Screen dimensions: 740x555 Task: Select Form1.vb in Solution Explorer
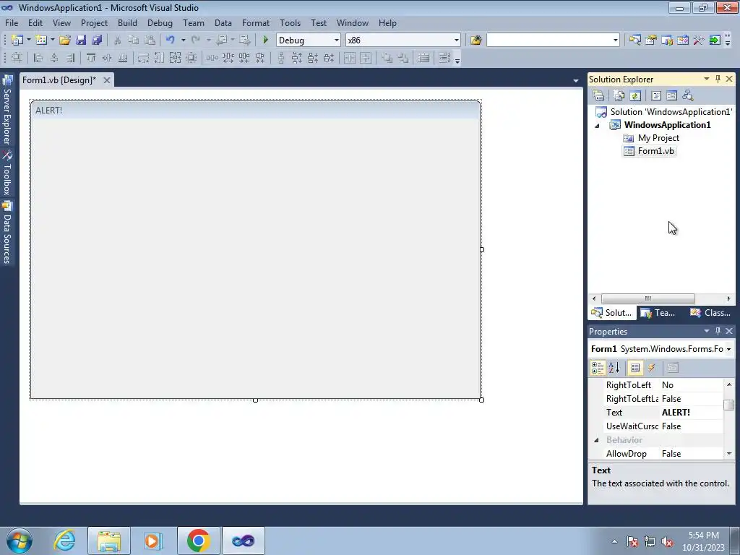(x=650, y=151)
